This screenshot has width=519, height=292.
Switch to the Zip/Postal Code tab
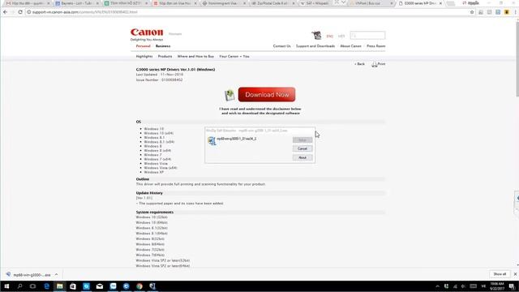(272, 3)
